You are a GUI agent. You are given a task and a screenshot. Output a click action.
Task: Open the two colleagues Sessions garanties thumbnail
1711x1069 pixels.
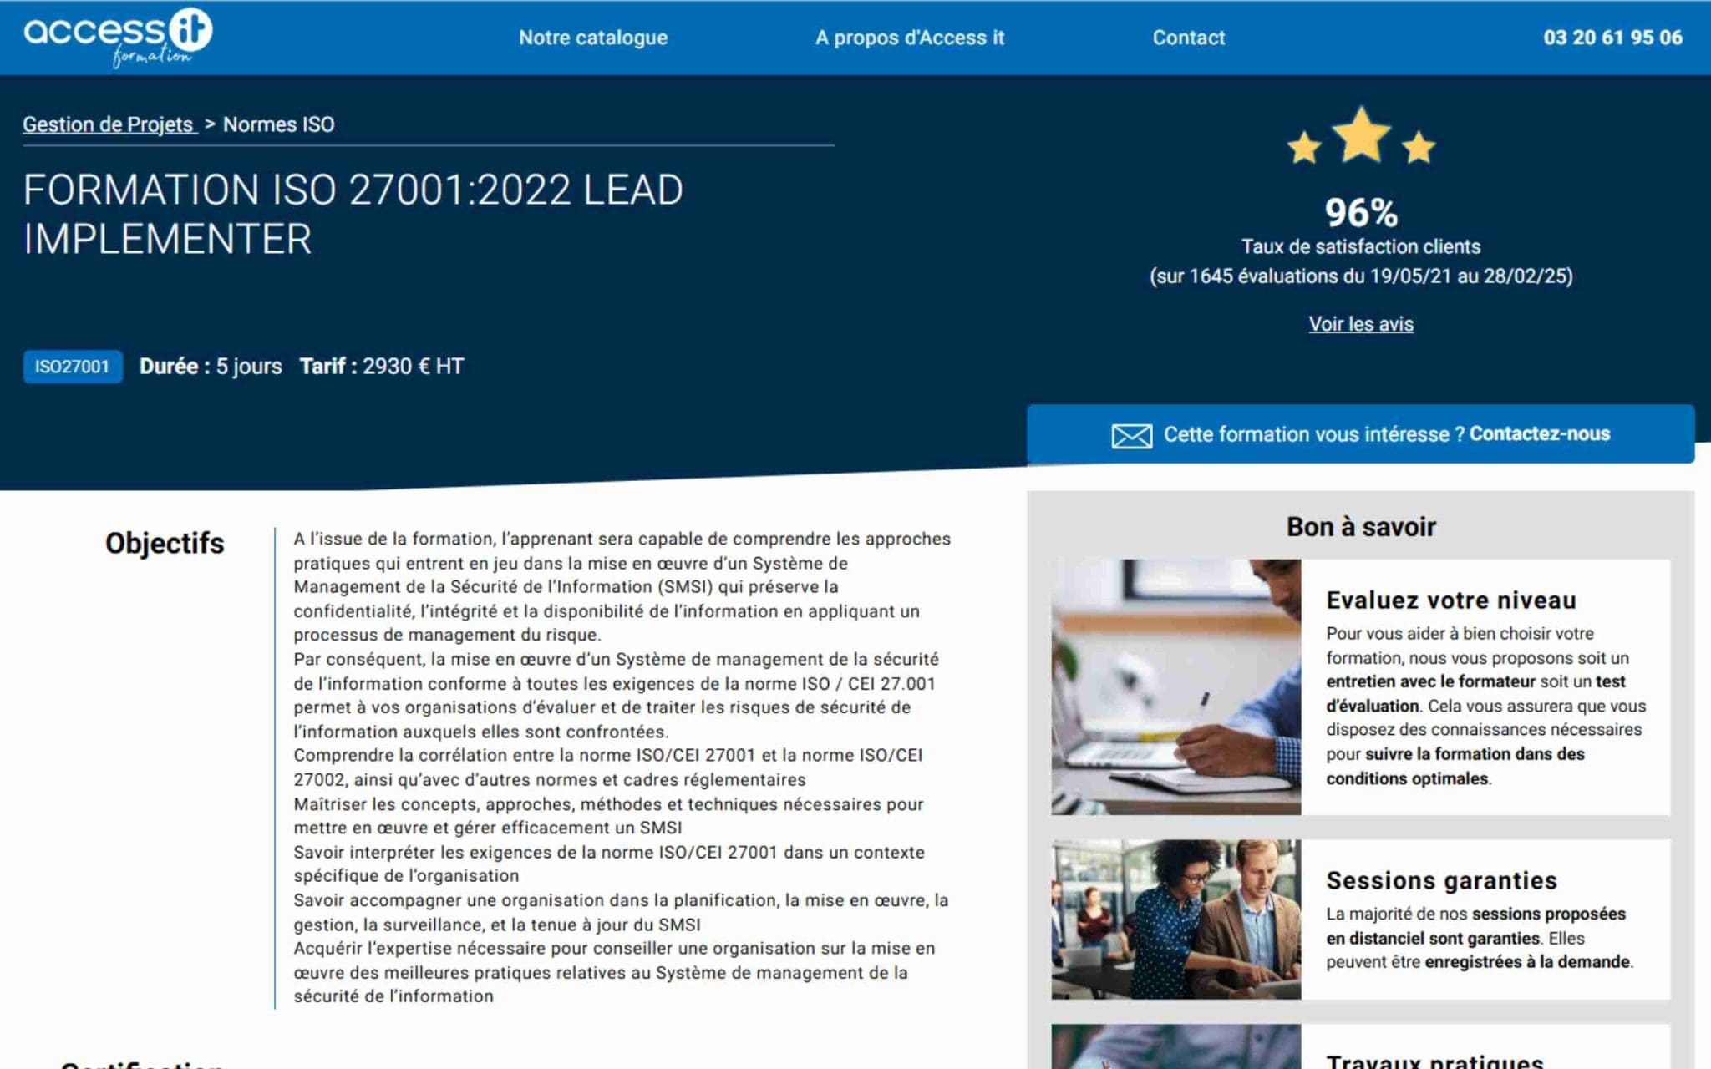coord(1175,920)
